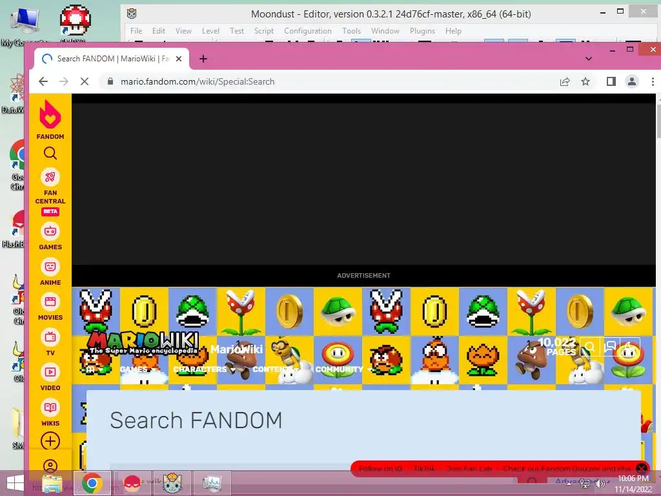Open the Script menu in Moondust Editor
This screenshot has width=661, height=496.
click(264, 31)
